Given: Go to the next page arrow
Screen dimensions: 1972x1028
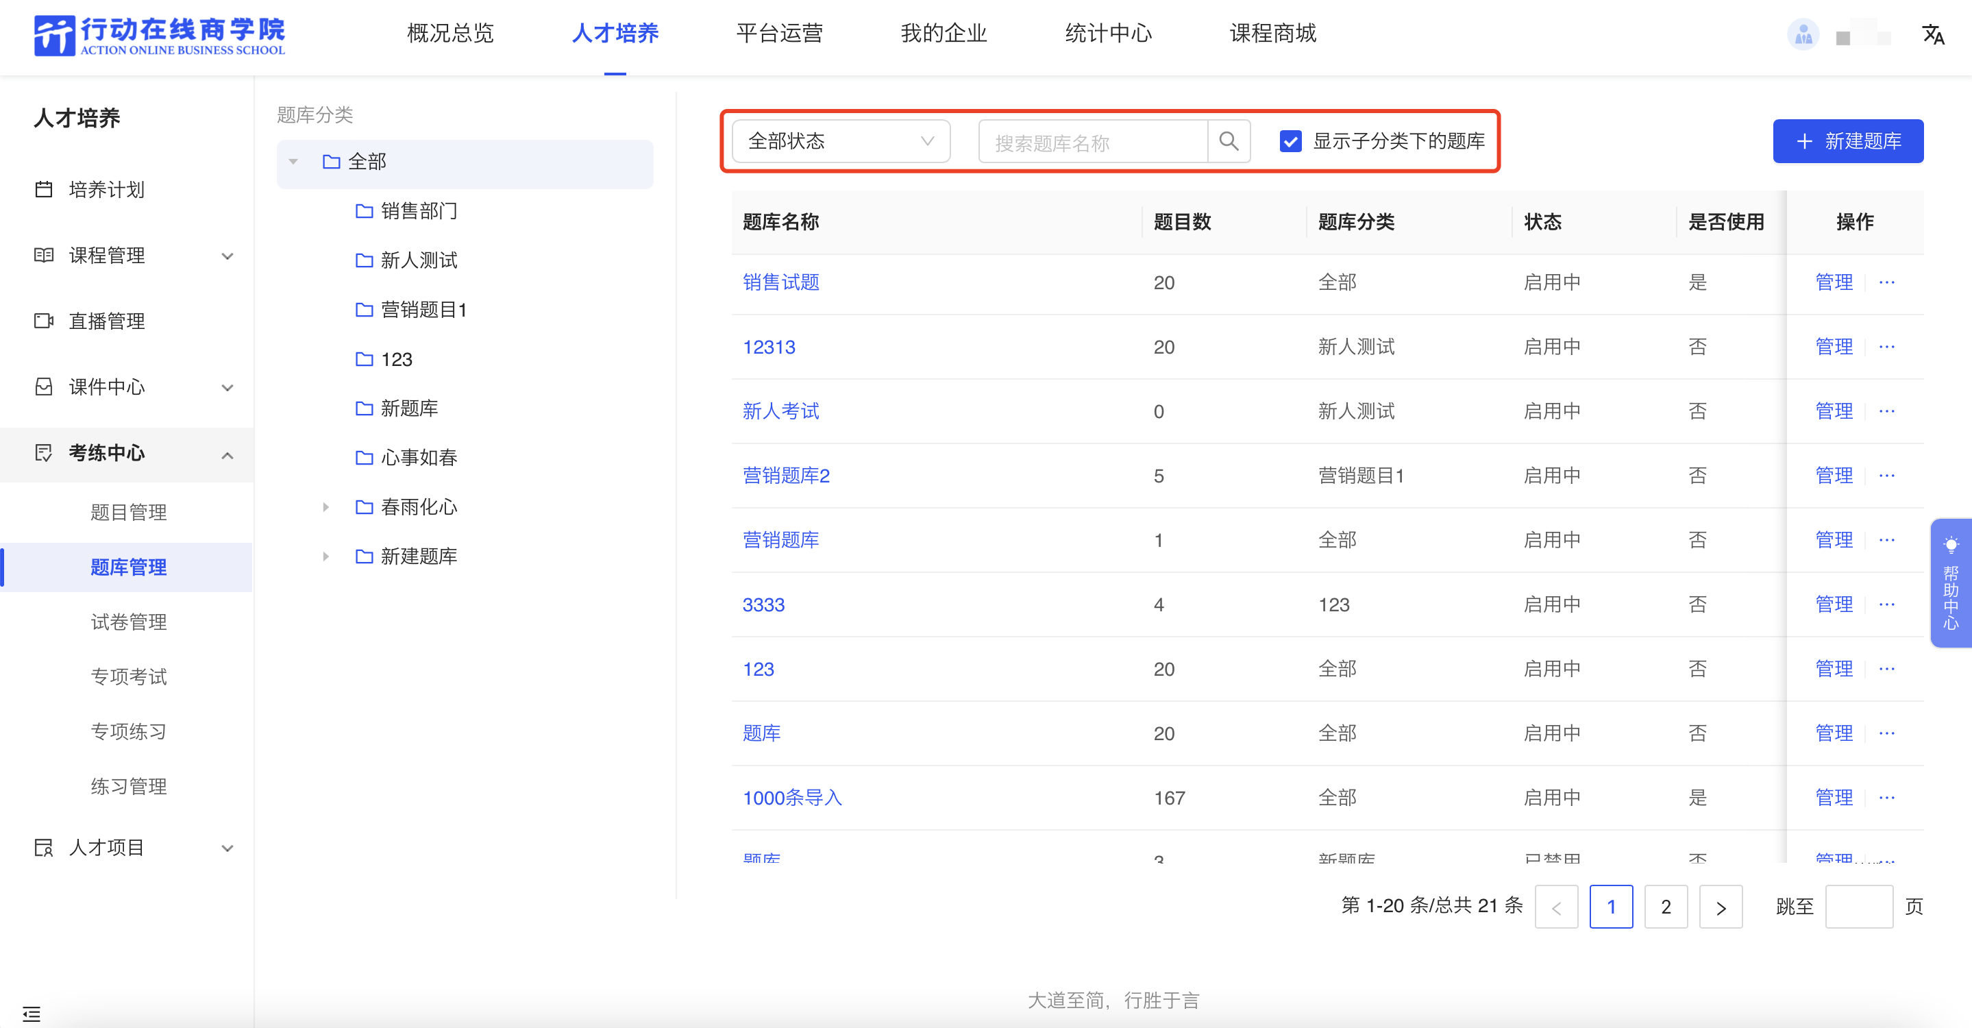Looking at the screenshot, I should click(1720, 907).
